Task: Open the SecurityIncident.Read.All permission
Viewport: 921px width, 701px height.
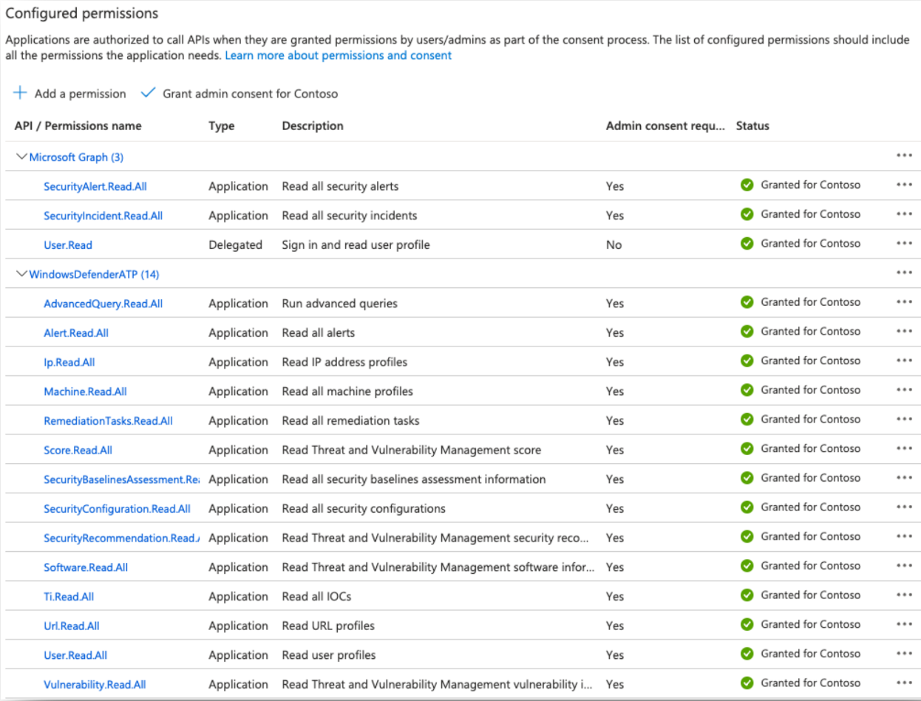Action: pos(103,216)
